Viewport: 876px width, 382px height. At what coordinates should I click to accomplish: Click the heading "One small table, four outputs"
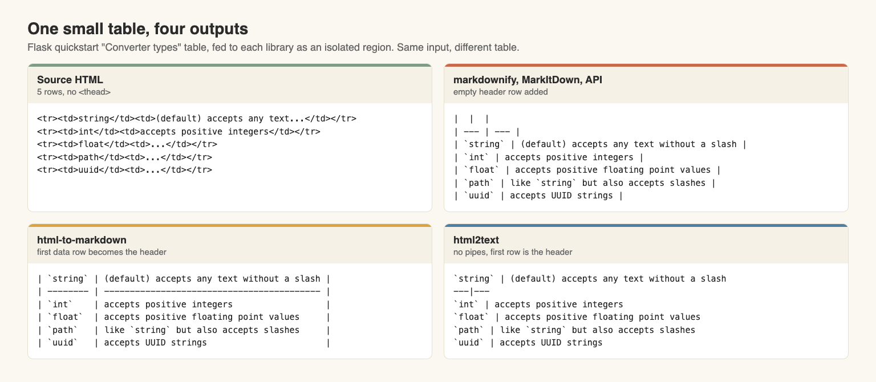pyautogui.click(x=137, y=29)
